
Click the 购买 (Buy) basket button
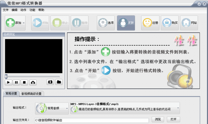coord(170,23)
